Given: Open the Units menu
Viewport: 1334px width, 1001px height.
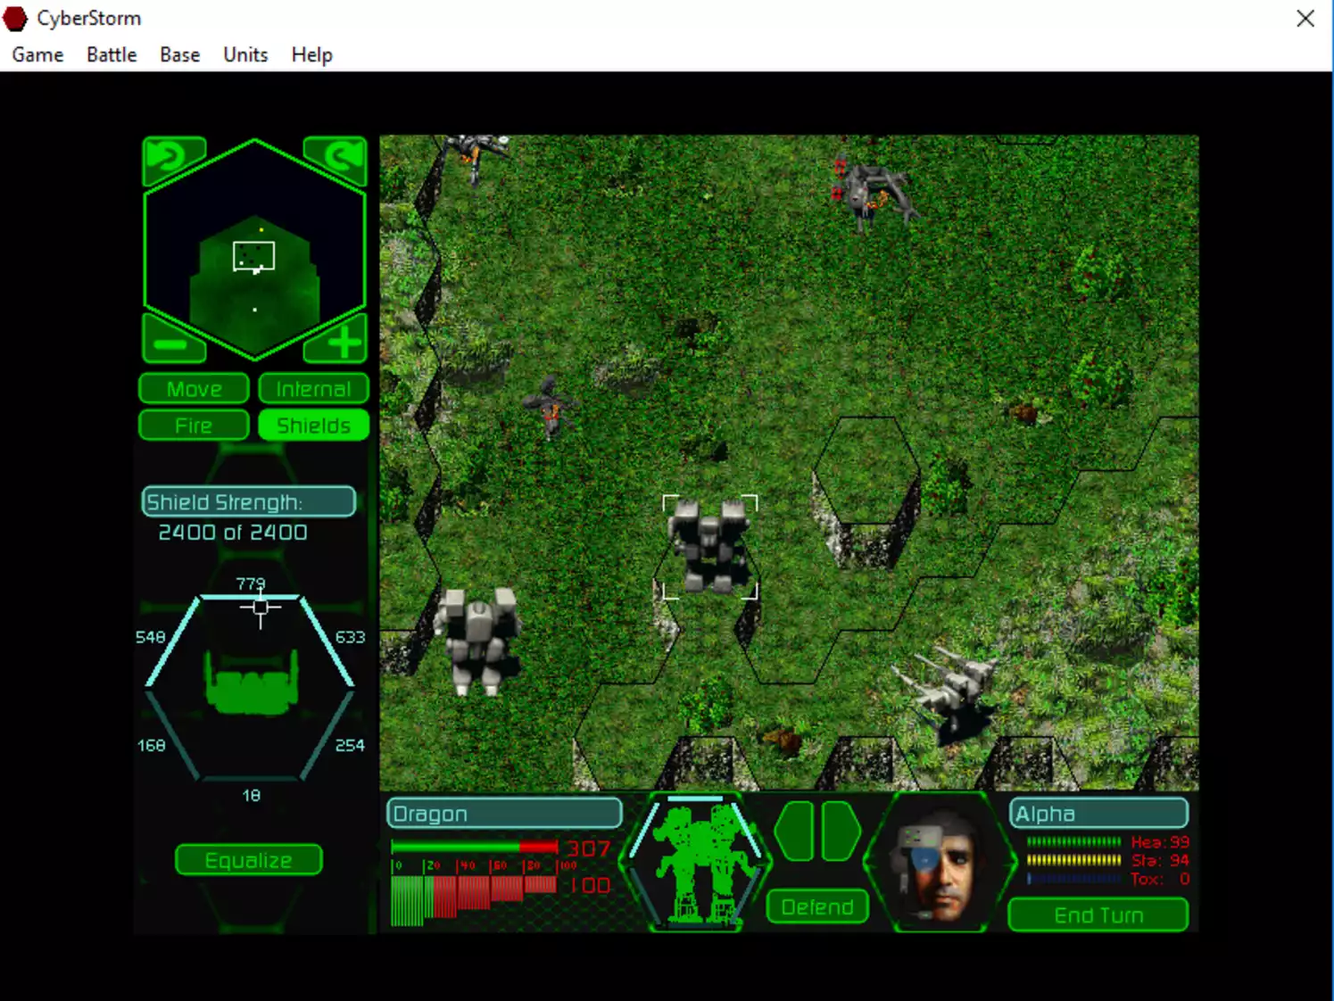Looking at the screenshot, I should (244, 54).
